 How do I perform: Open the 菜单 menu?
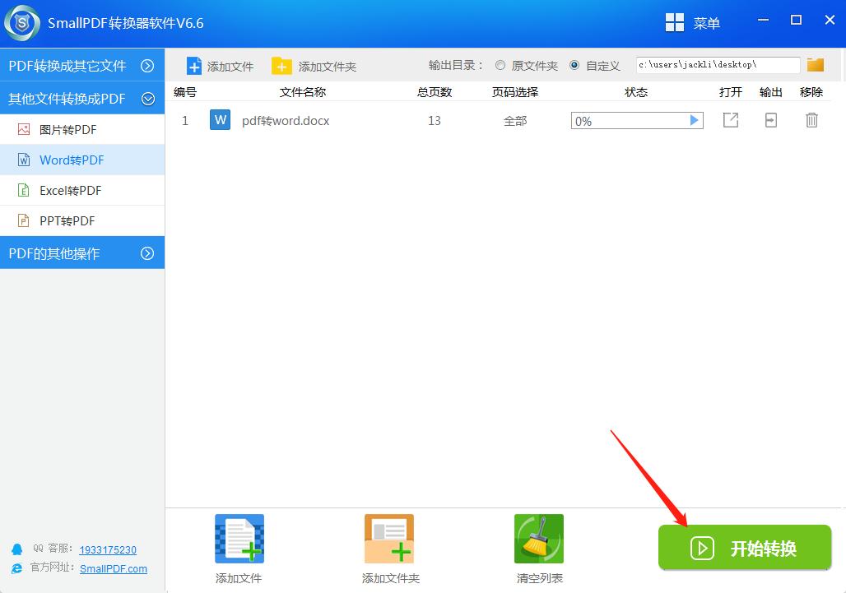(x=692, y=22)
